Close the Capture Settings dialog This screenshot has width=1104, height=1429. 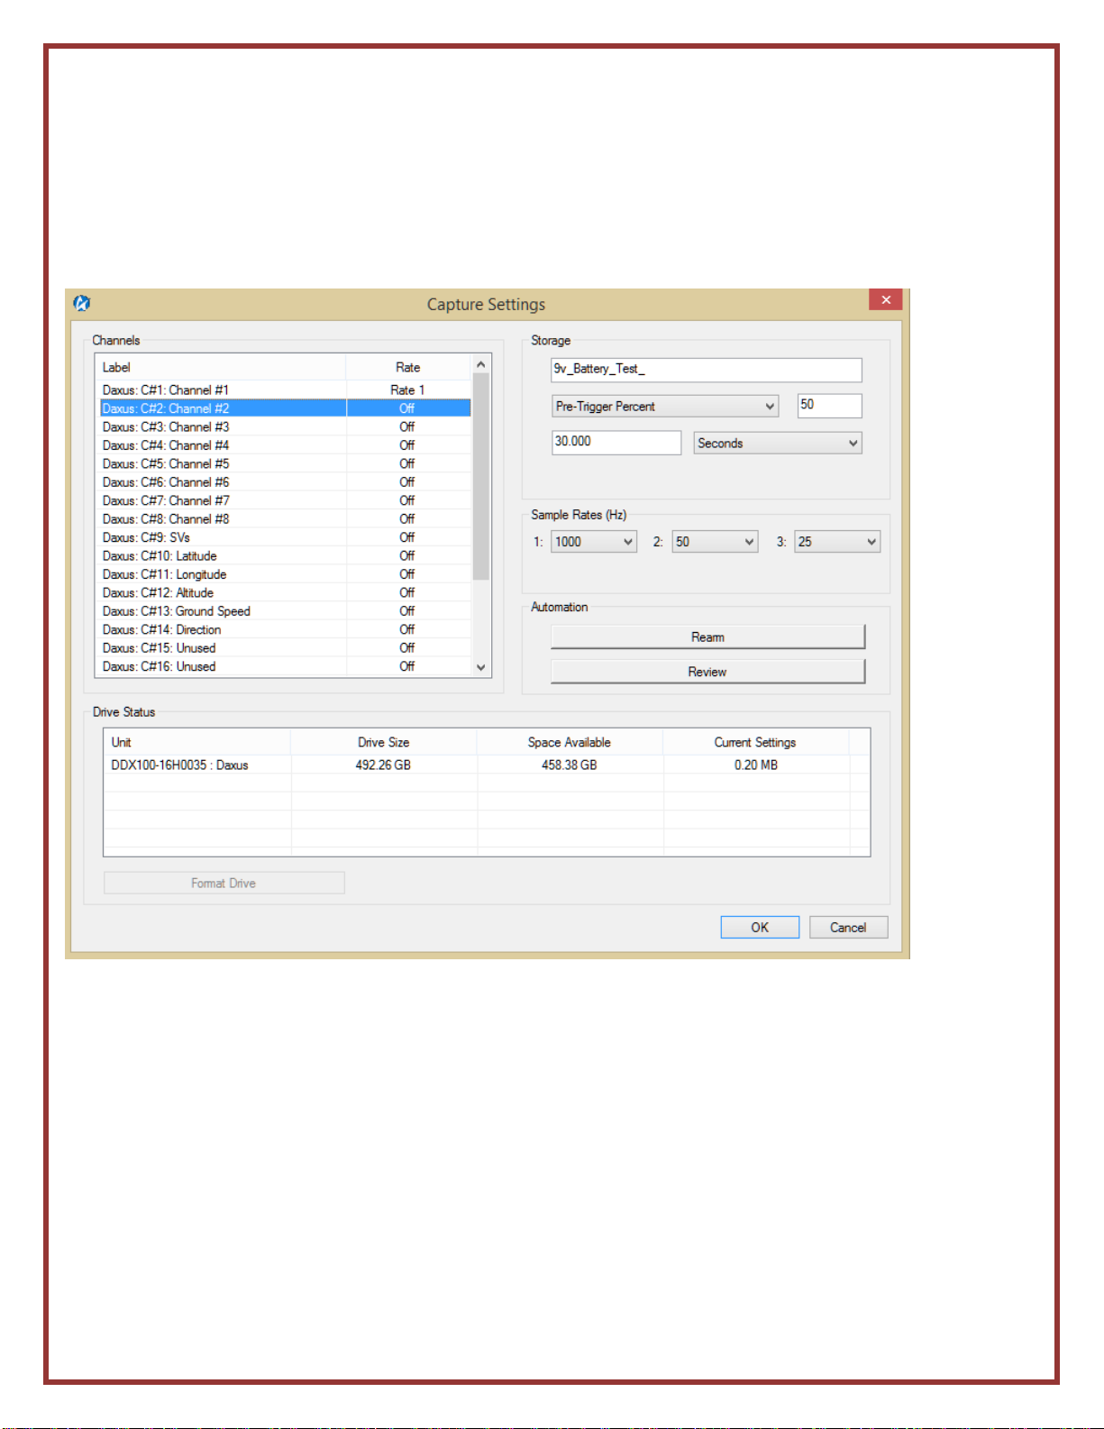[x=885, y=299]
